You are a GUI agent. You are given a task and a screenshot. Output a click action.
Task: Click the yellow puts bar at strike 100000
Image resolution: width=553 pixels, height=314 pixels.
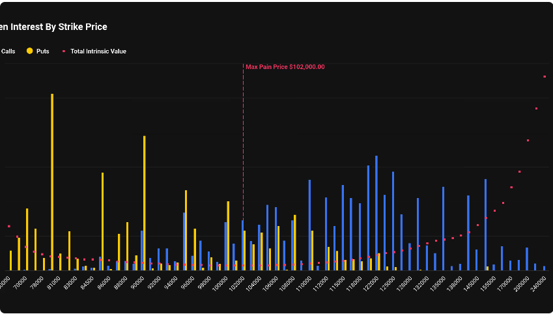(x=228, y=235)
